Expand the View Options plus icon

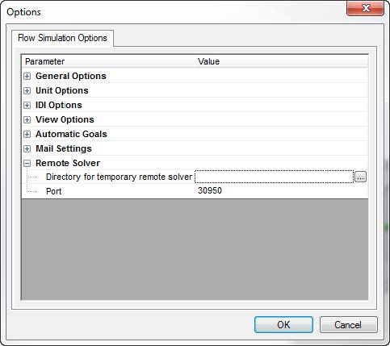pyautogui.click(x=27, y=120)
